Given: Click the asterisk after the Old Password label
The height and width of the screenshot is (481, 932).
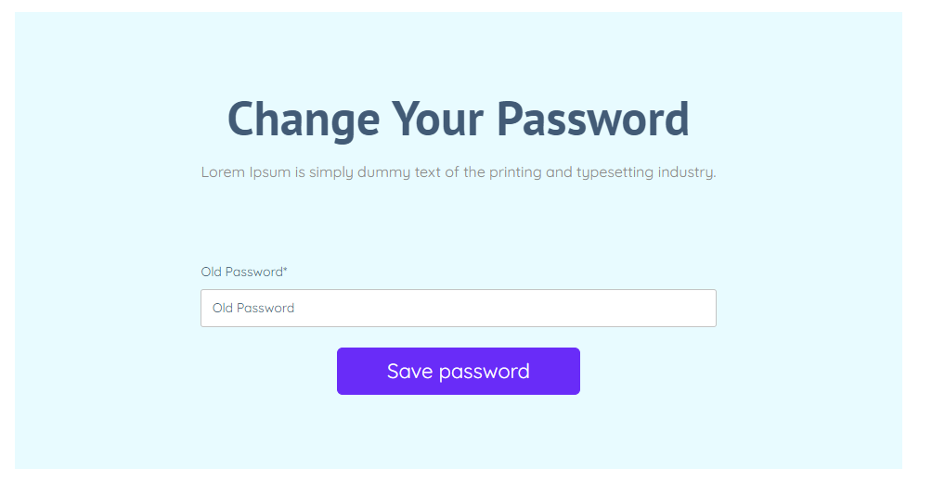Looking at the screenshot, I should click(x=285, y=271).
